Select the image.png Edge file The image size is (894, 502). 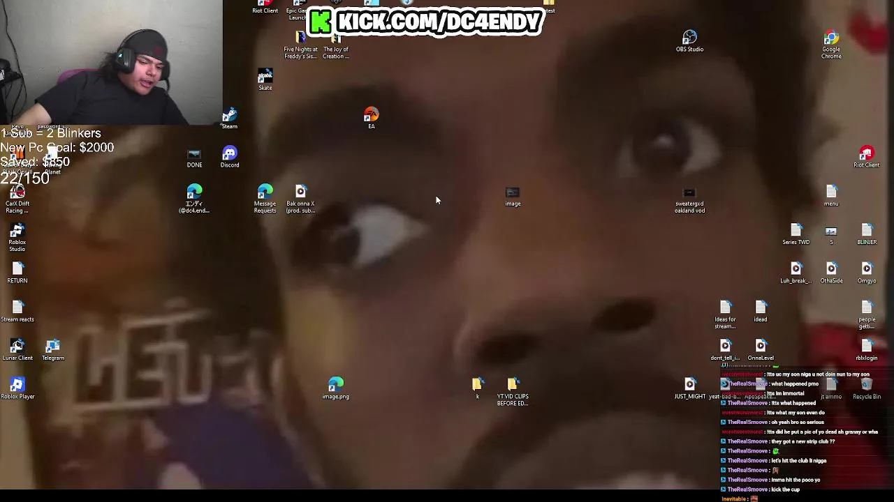[x=336, y=388]
